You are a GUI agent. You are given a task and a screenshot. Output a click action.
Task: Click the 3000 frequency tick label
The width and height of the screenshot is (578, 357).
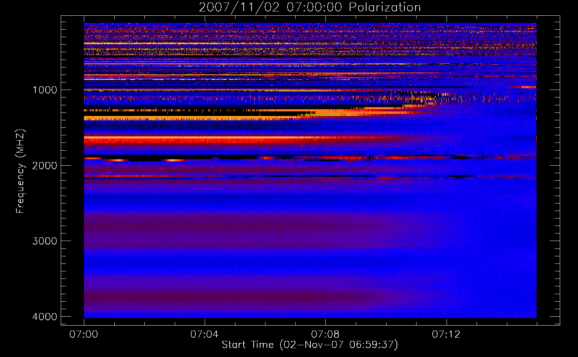coord(45,241)
